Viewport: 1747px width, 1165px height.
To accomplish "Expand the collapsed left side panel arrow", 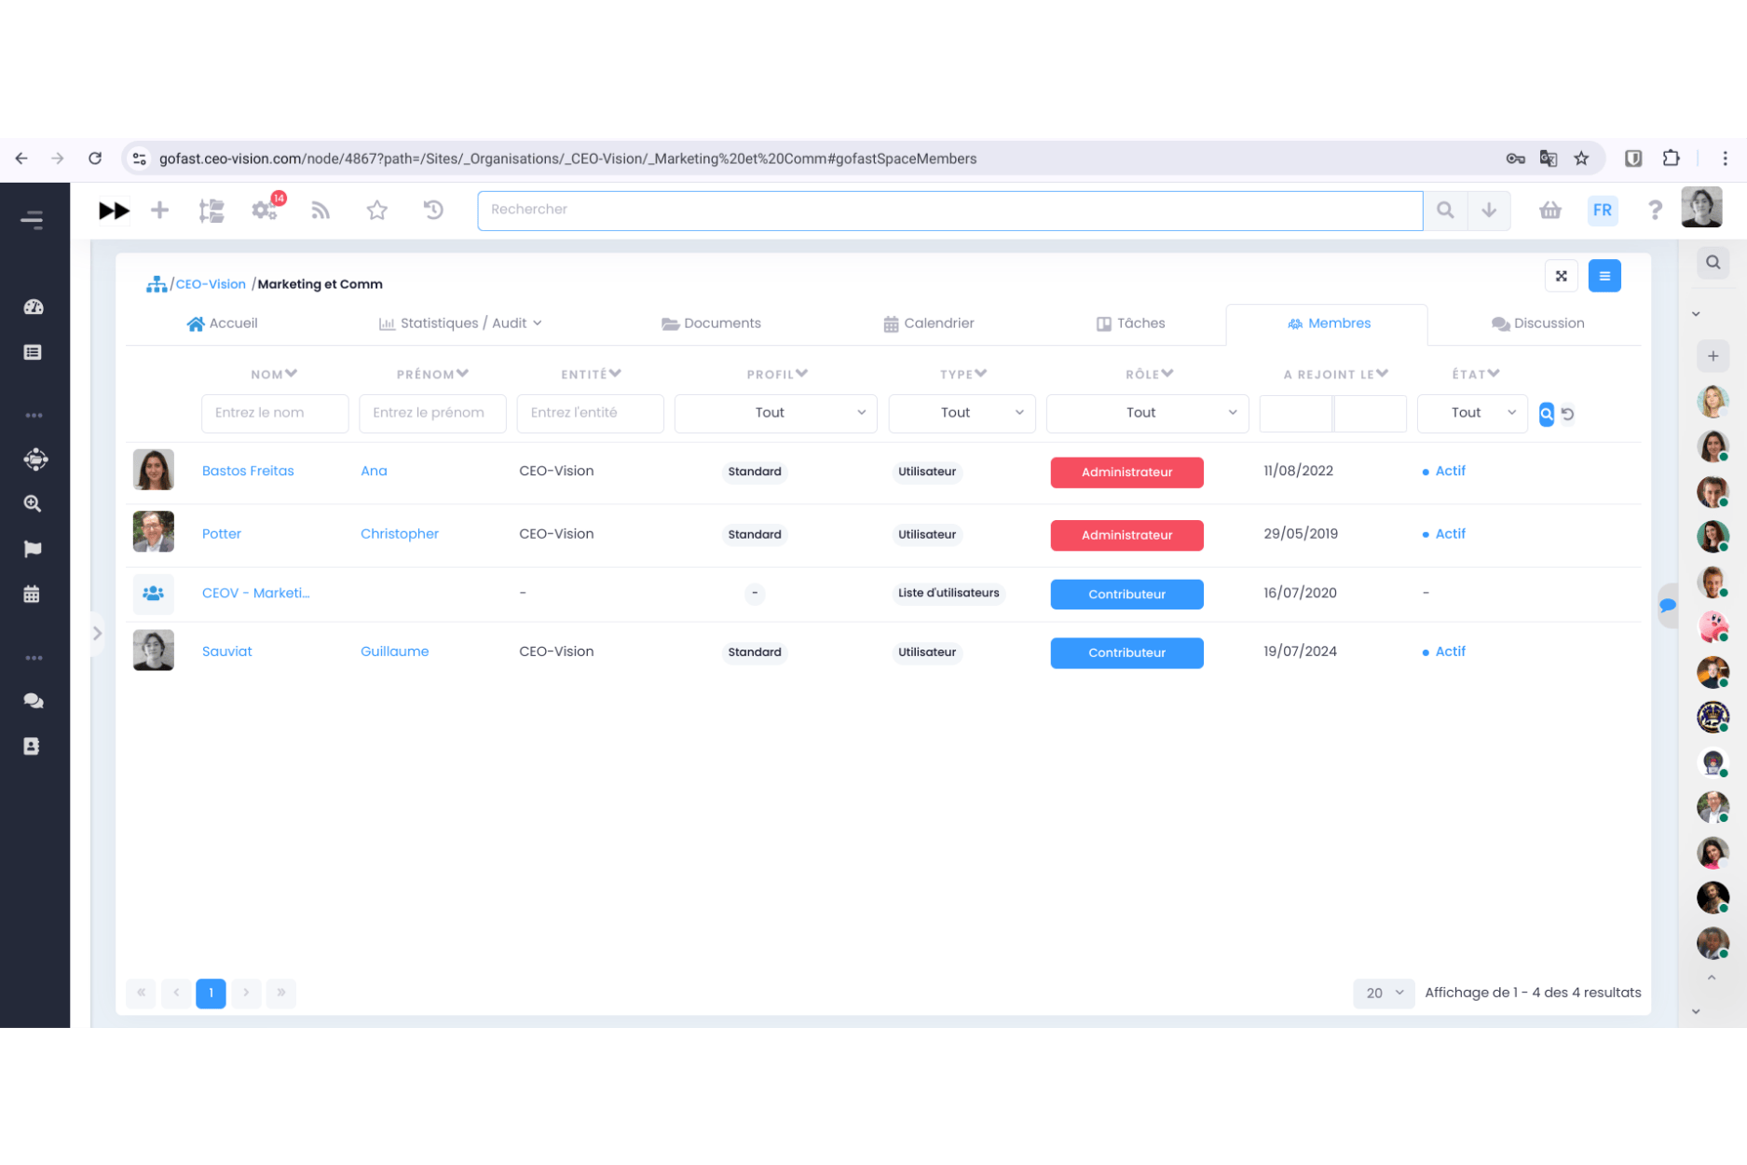I will [98, 634].
